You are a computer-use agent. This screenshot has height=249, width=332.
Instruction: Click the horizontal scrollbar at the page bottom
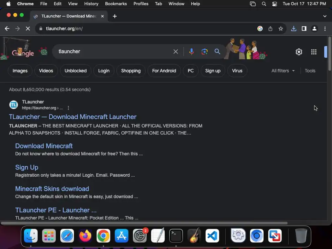pos(144,223)
